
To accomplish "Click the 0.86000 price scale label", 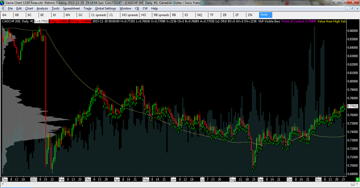I will 353,31.
